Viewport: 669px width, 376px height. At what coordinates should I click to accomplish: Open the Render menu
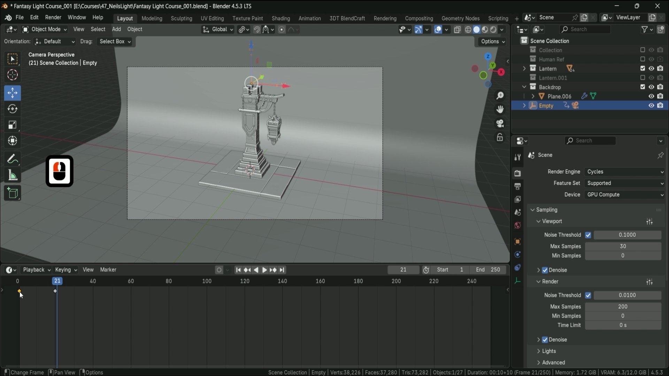53,17
